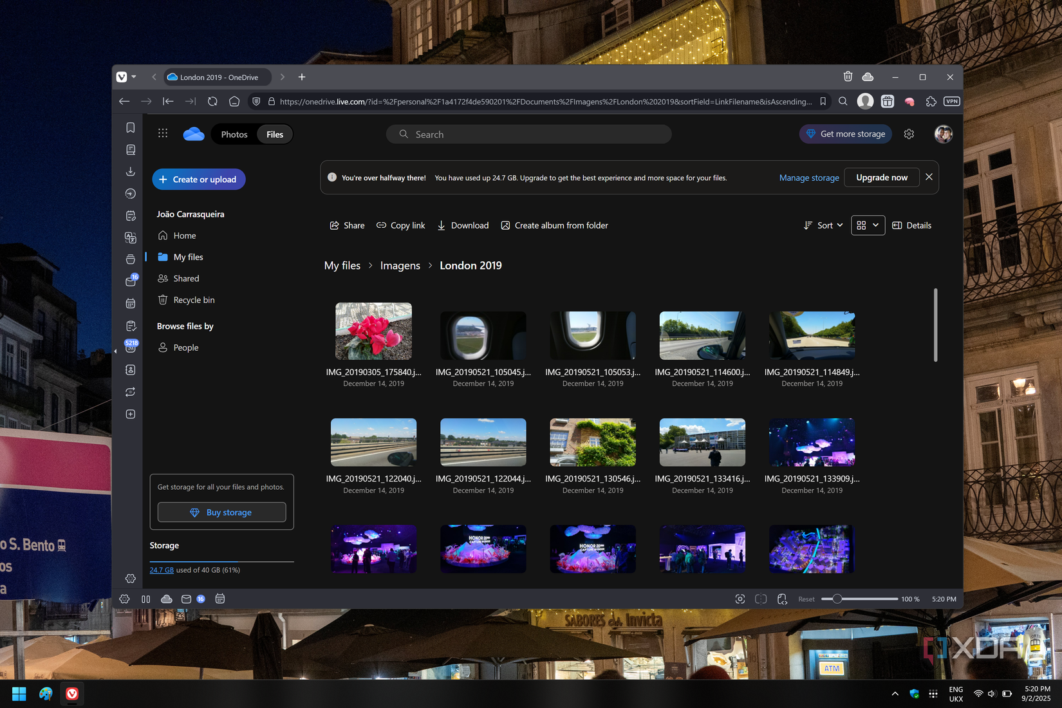The width and height of the screenshot is (1062, 708).
Task: Open closed tabs trash icon
Action: point(848,77)
